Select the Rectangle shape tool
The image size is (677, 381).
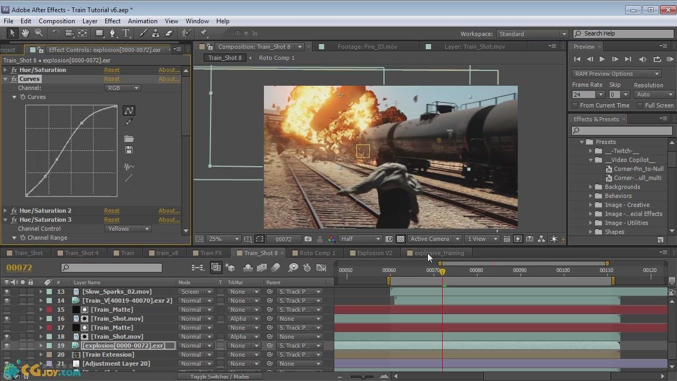click(99, 33)
